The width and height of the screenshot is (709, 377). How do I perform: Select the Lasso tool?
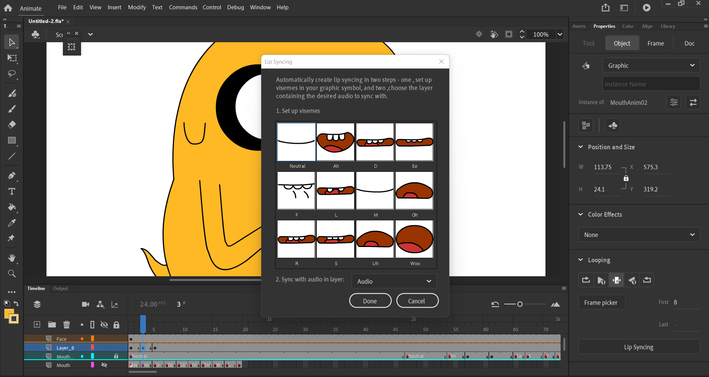pos(12,74)
